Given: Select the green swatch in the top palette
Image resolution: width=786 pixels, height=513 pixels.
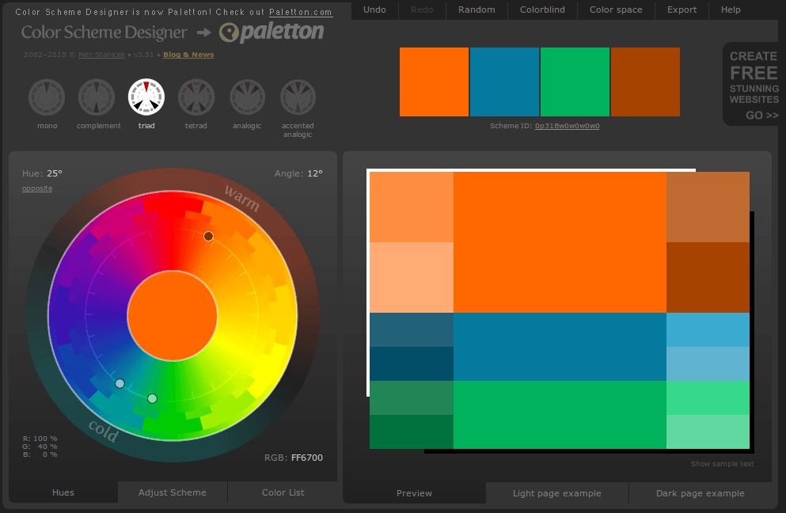Looking at the screenshot, I should (x=575, y=82).
